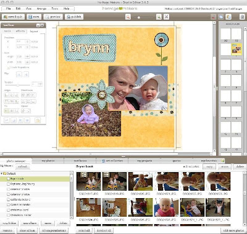Click the red icon in top-right toolbar
The image size is (247, 234).
[x=214, y=17]
